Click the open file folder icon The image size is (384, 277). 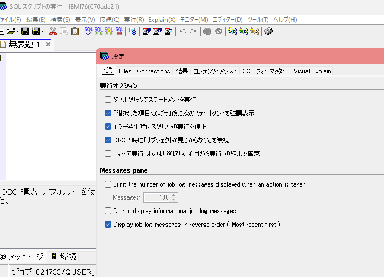click(10, 31)
